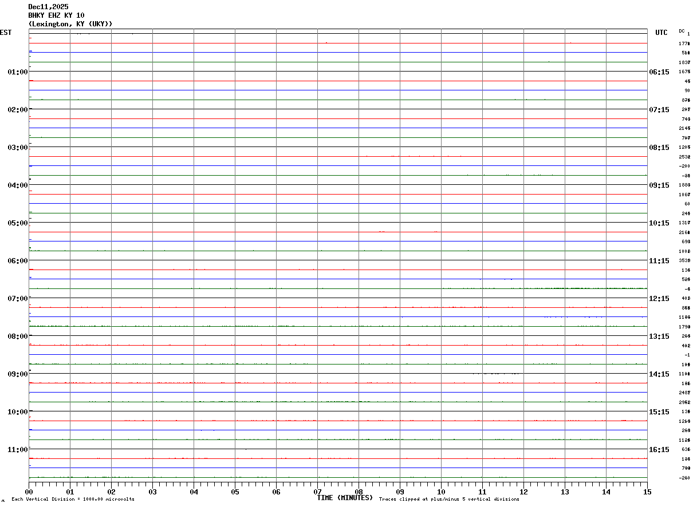
Task: Click the UTC timezone label
Action: point(661,33)
